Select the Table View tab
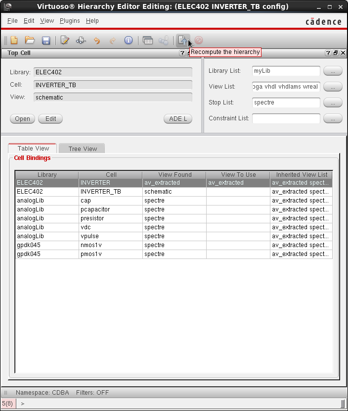The width and height of the screenshot is (348, 411). pos(33,149)
